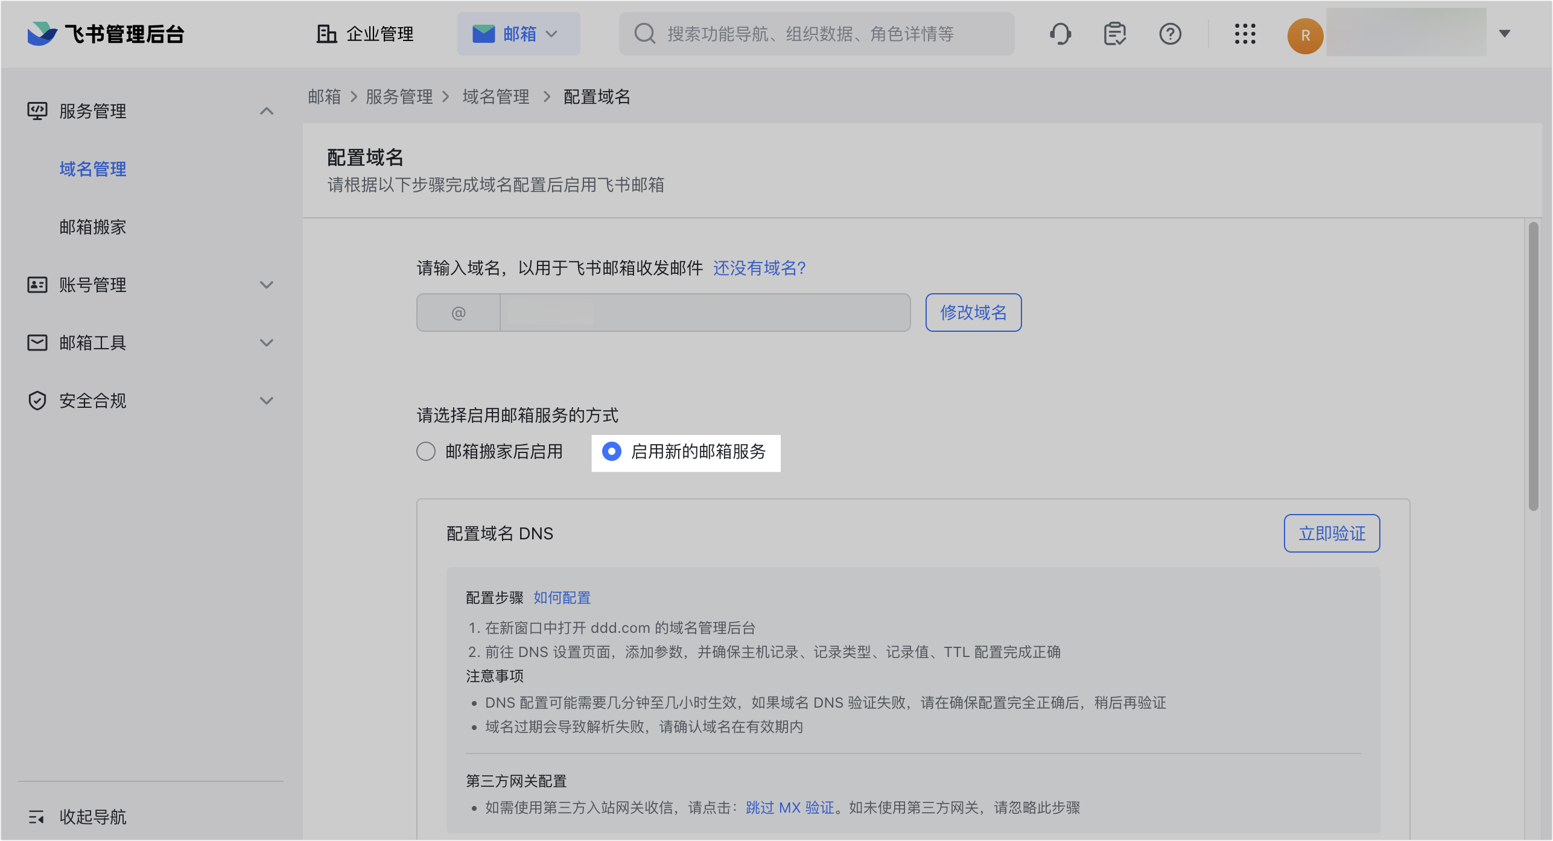Screen dimensions: 1553x841
Task: Click the 配置域名 DNS heading
Action: click(x=500, y=533)
